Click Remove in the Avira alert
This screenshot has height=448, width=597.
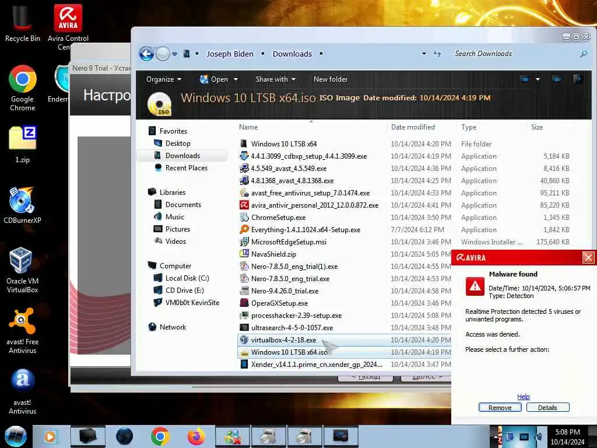click(500, 408)
